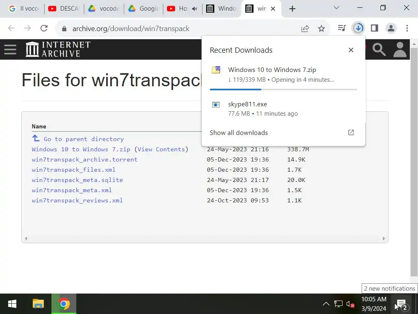Click the browser back arrow
418x314 pixels.
coord(11,28)
